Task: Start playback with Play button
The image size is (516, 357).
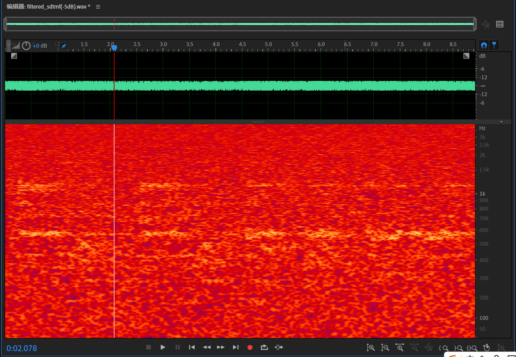Action: click(x=163, y=347)
